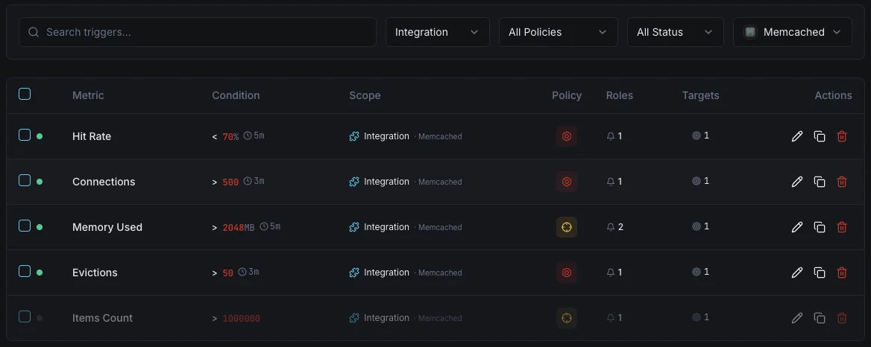871x347 pixels.
Task: Duplicate the Hit Rate trigger
Action: [820, 136]
